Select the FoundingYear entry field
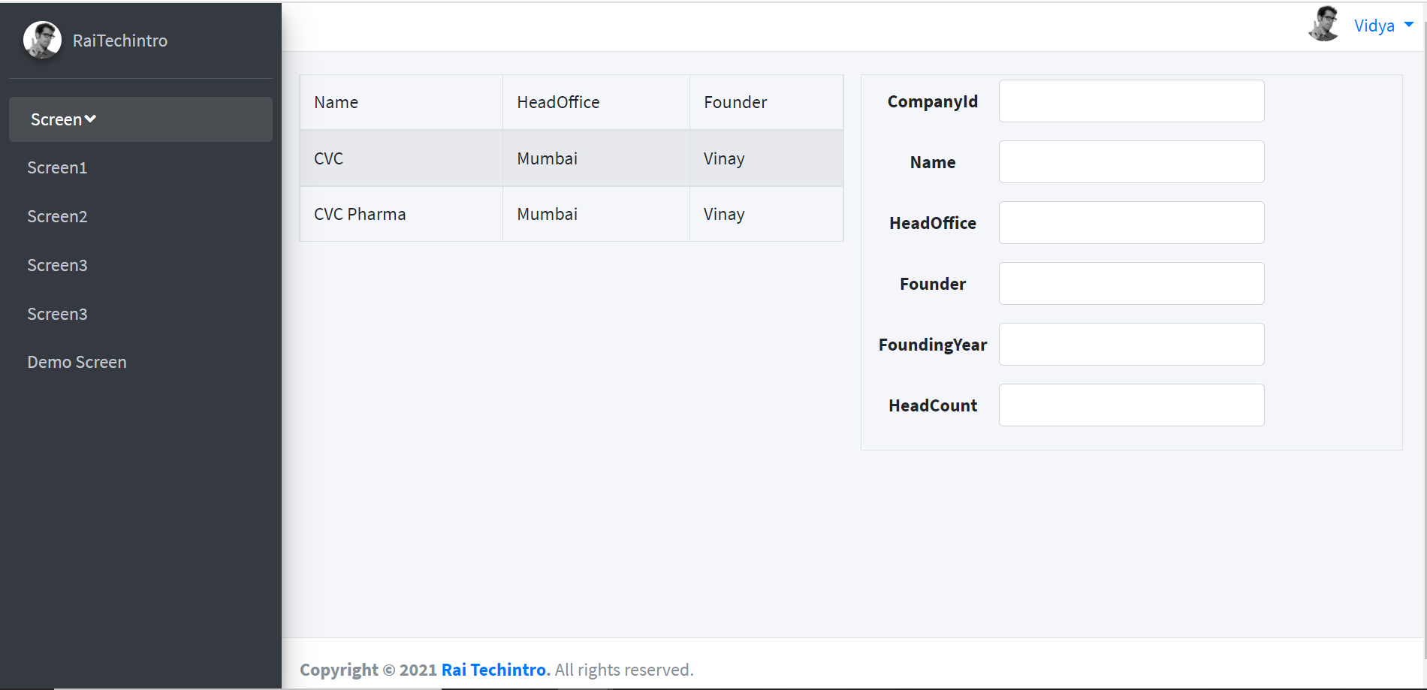Image resolution: width=1427 pixels, height=690 pixels. click(1131, 344)
